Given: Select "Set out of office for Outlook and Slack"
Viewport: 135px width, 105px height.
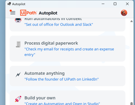Looking at the screenshot, I should click(x=59, y=24).
